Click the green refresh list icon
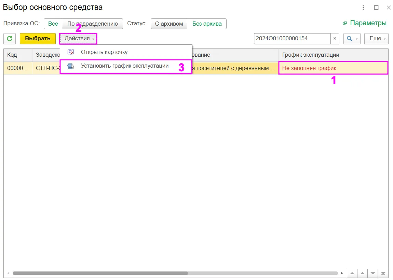The width and height of the screenshot is (393, 280). click(10, 39)
